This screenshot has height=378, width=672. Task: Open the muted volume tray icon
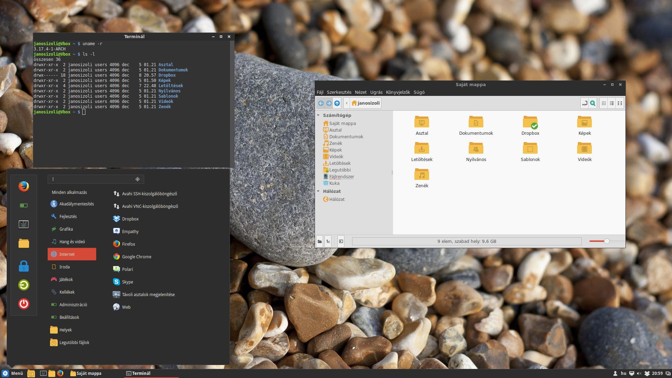[x=639, y=373]
